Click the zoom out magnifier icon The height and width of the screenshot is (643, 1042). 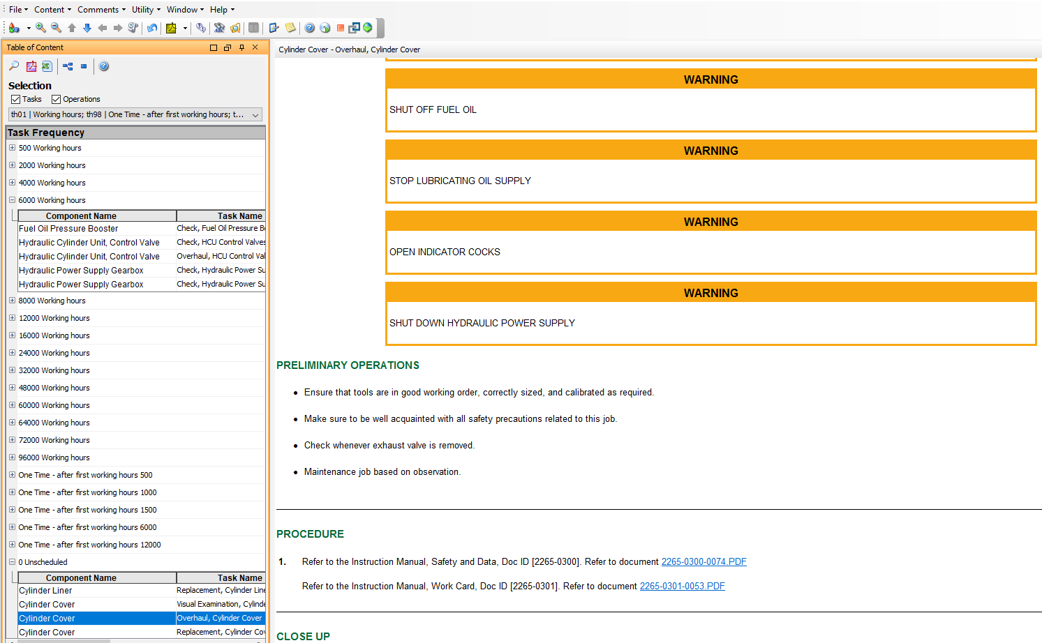pos(56,28)
